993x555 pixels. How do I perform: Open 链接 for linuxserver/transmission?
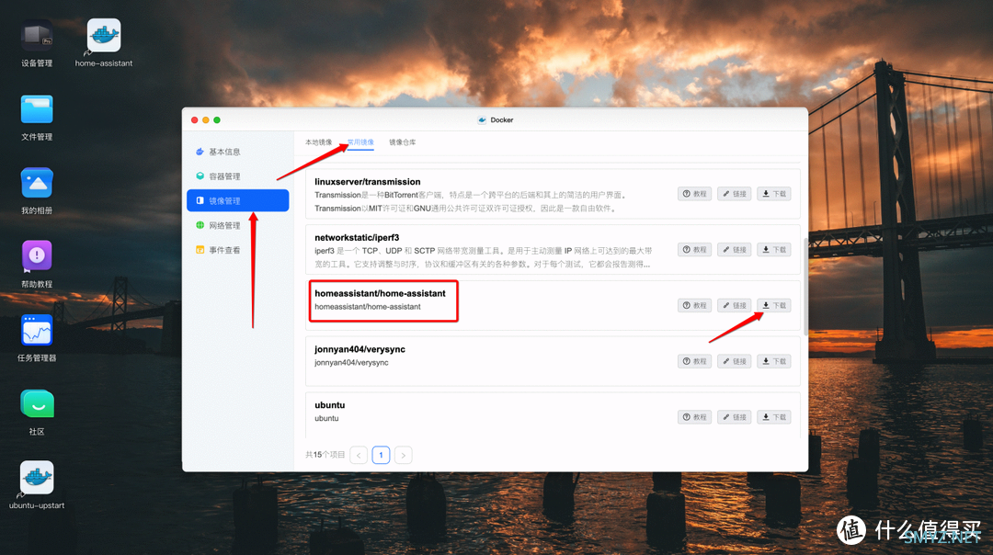[x=734, y=194]
